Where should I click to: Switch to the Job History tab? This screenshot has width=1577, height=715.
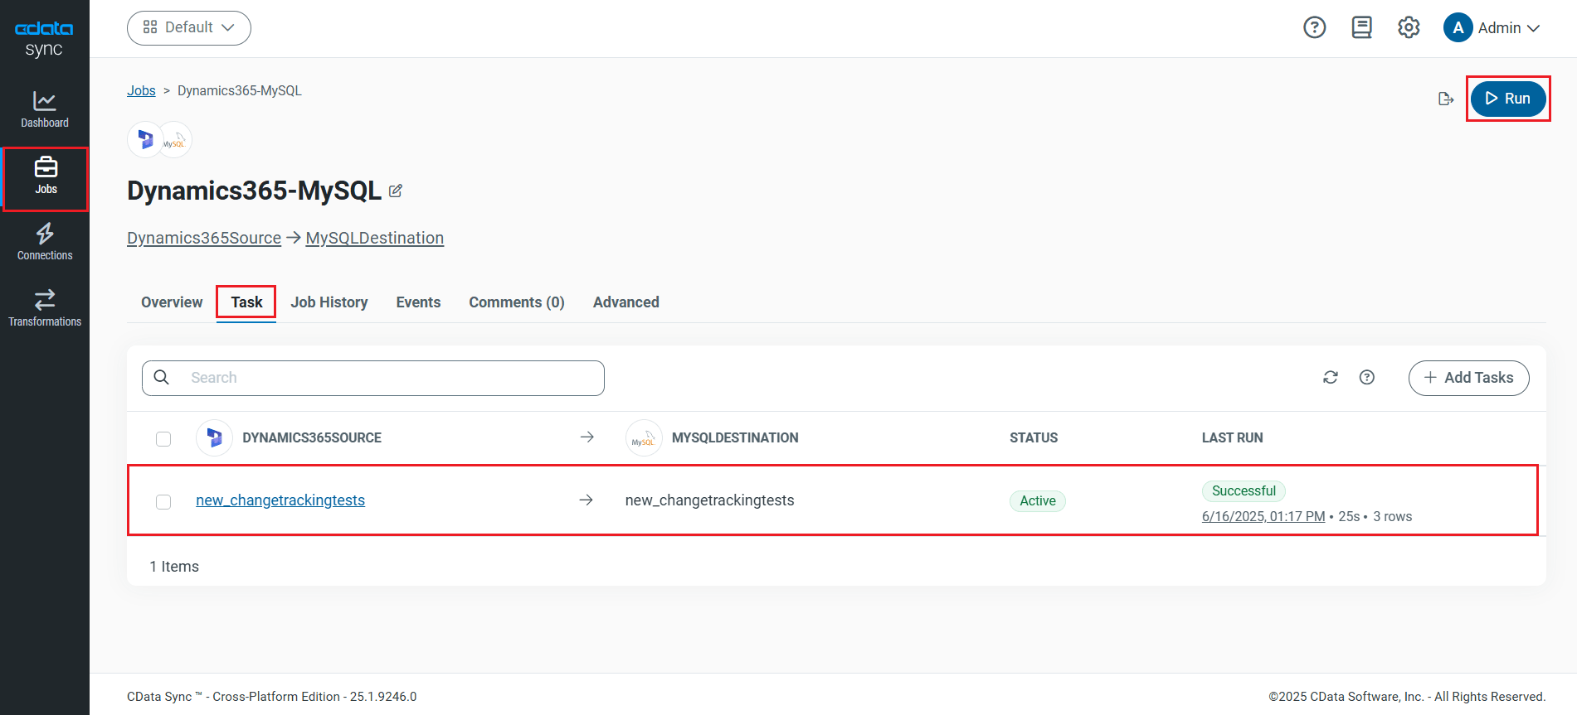pyautogui.click(x=329, y=302)
